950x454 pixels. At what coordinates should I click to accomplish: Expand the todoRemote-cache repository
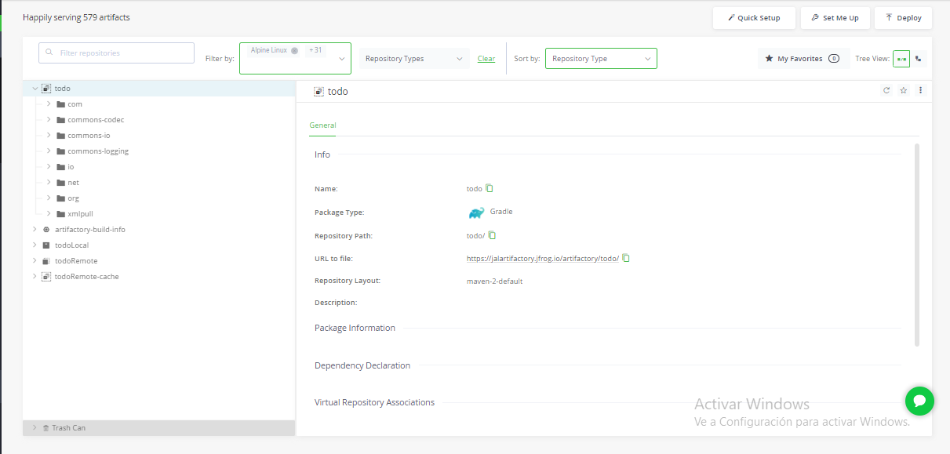pyautogui.click(x=35, y=277)
